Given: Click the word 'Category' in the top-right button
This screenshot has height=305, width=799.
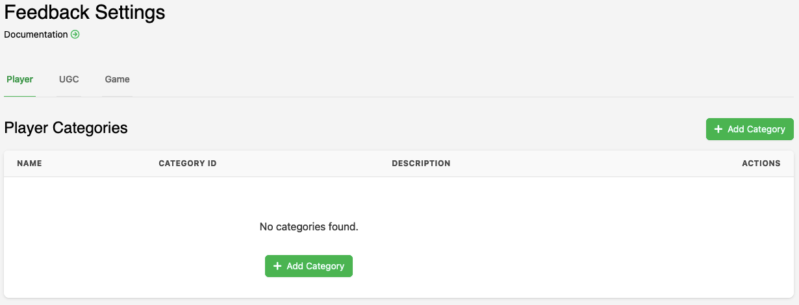Looking at the screenshot, I should point(766,129).
